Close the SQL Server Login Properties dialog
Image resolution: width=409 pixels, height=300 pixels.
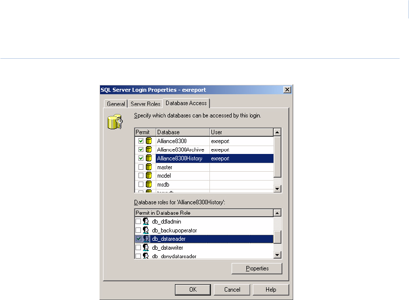point(287,90)
